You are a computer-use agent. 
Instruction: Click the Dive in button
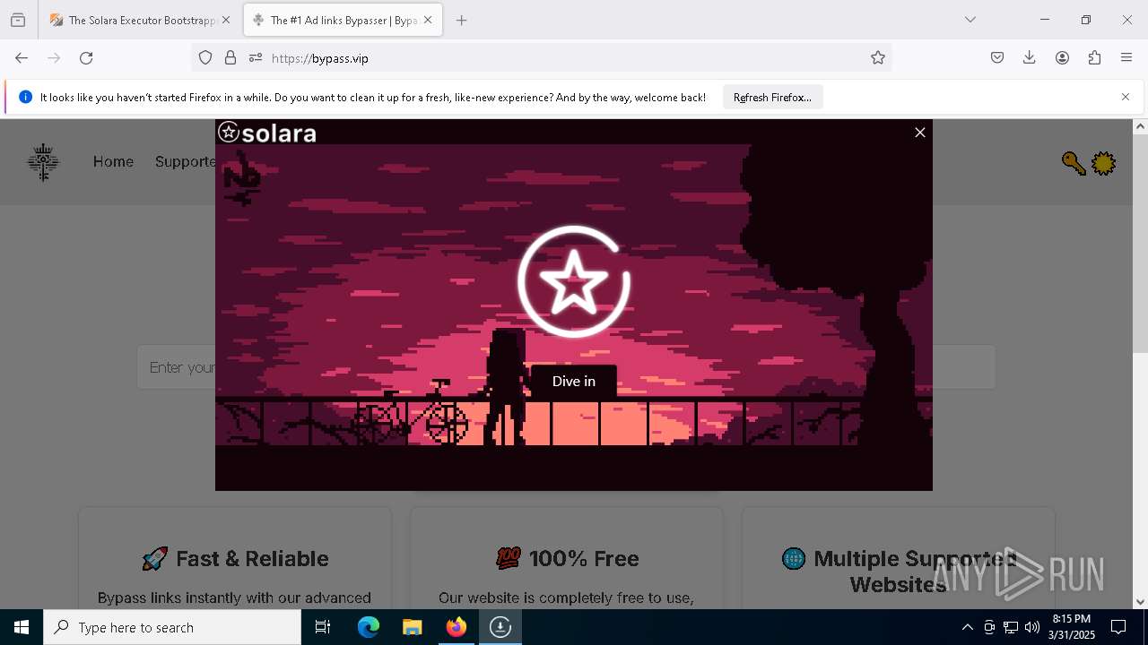click(x=574, y=381)
